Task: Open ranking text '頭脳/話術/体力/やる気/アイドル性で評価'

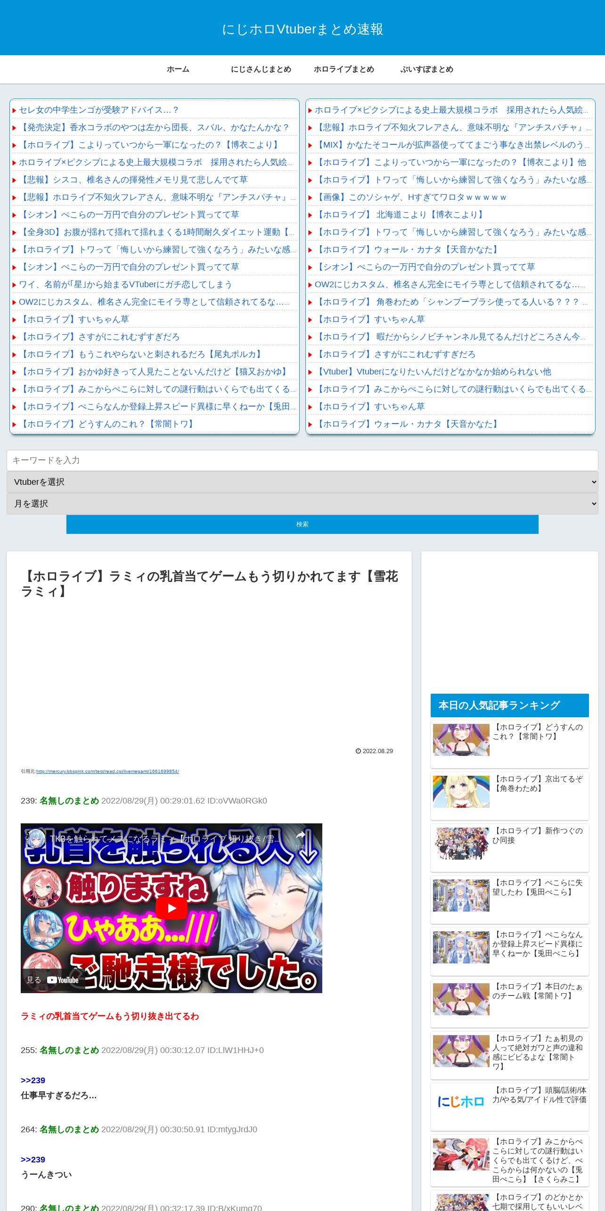Action: coord(540,1095)
